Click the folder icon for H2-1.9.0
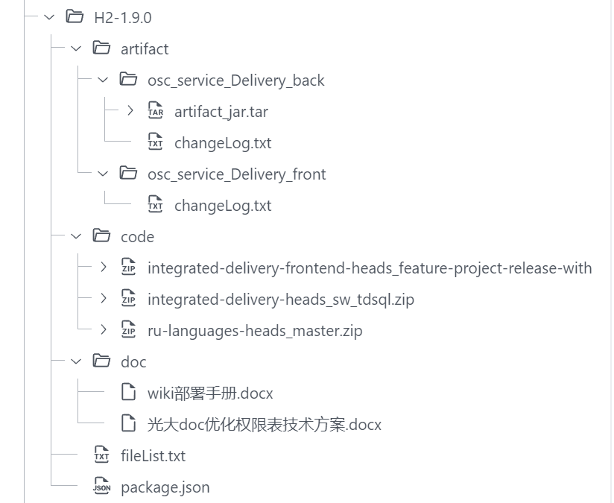Image resolution: width=614 pixels, height=503 pixels. click(x=75, y=16)
